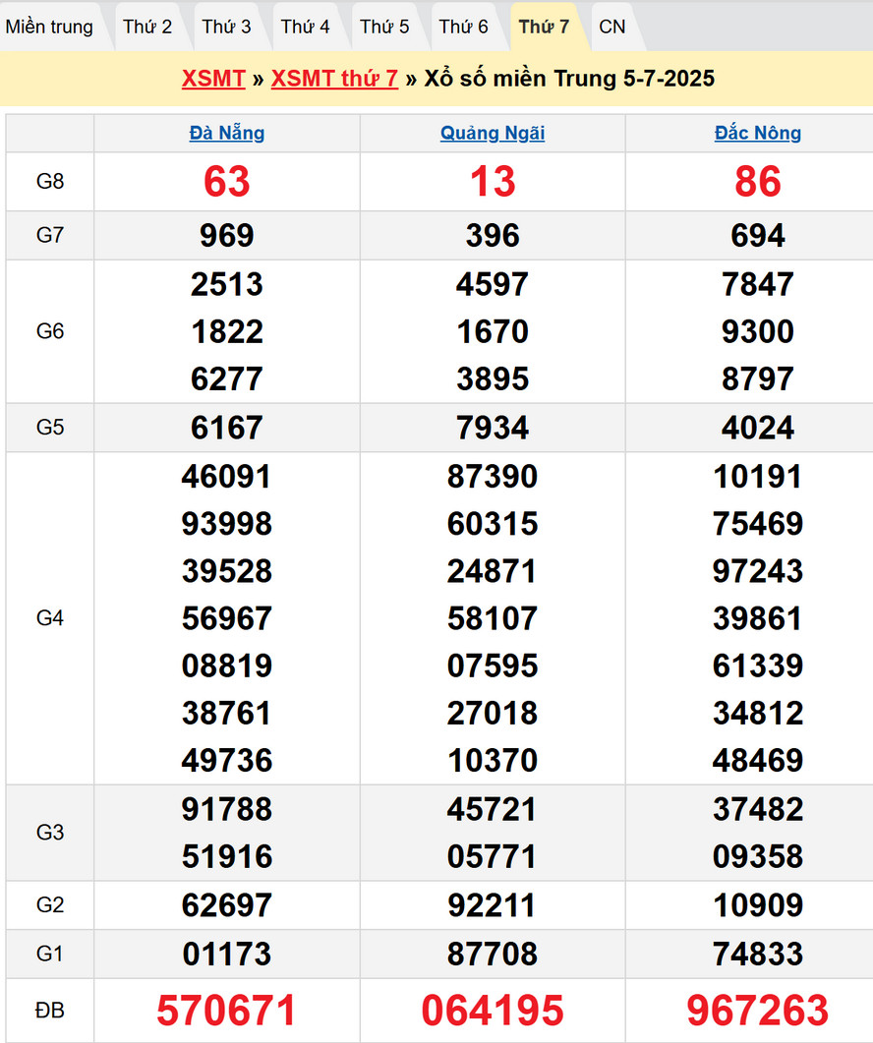Click Đà Nẵng special prize number 570671
The width and height of the screenshot is (873, 1043).
(x=227, y=1011)
